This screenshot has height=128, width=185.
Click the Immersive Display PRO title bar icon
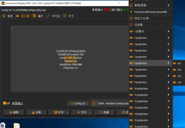point(3,3)
